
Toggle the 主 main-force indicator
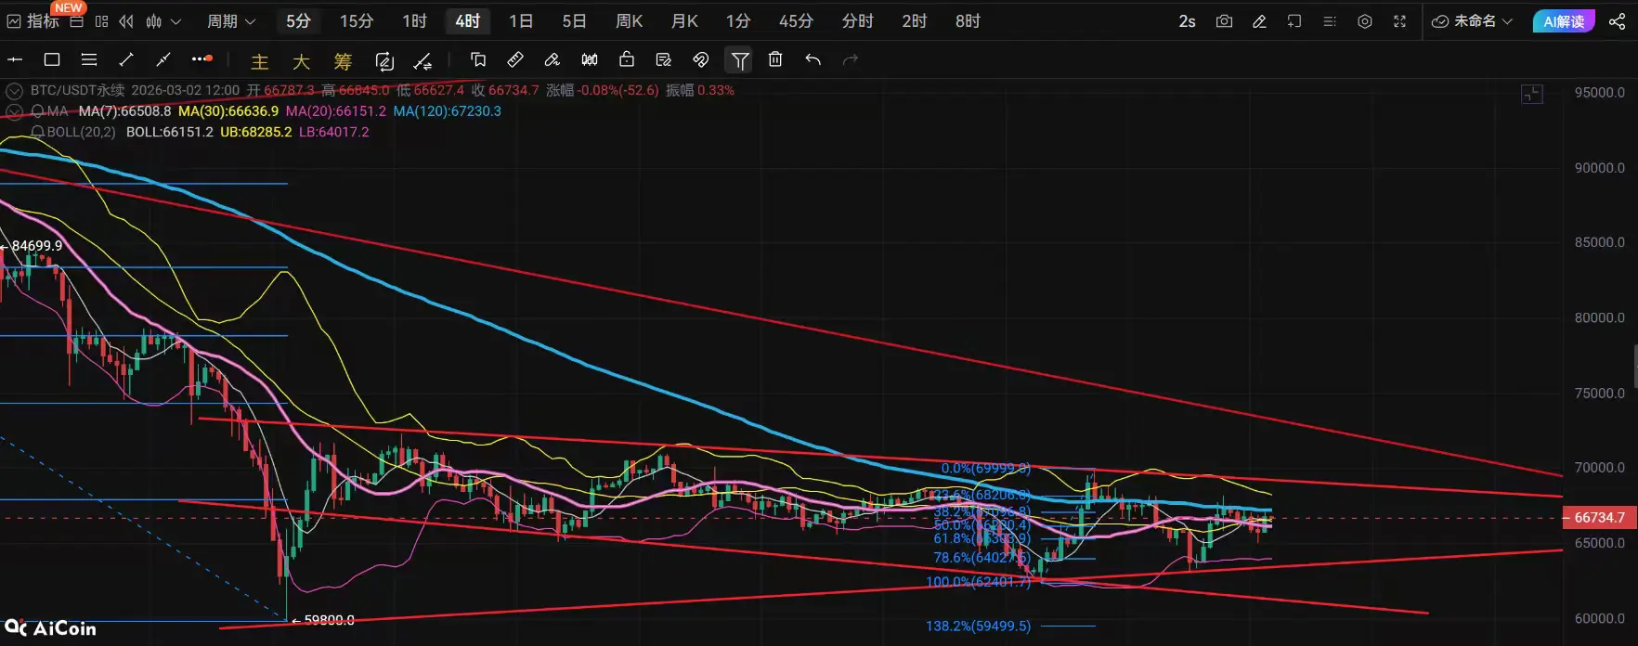pos(260,61)
